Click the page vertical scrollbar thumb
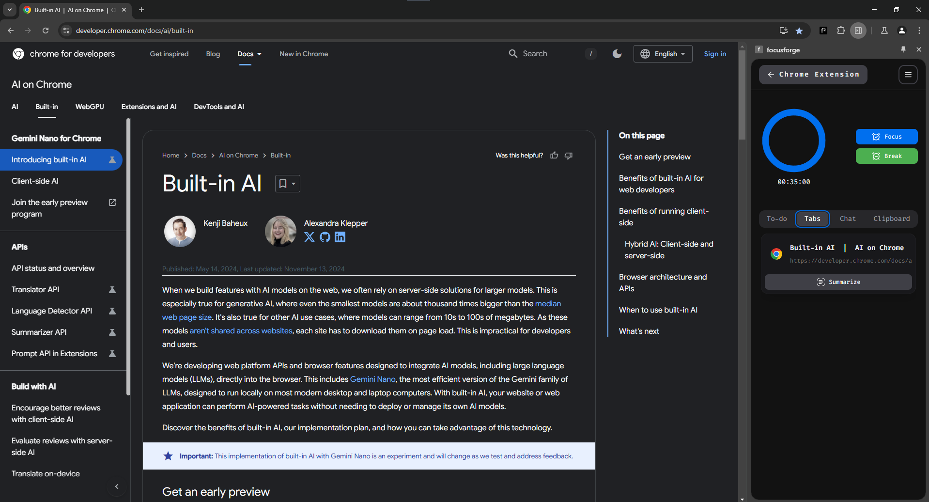The width and height of the screenshot is (929, 502). (x=742, y=94)
